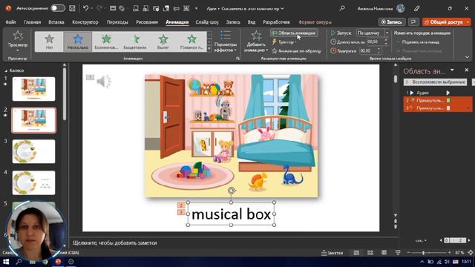This screenshot has height=267, width=475.
Task: Toggle the AutoSave switch
Action: 58,8
